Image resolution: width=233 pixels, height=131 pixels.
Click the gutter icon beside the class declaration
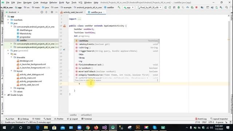pyautogui.click(x=64, y=26)
